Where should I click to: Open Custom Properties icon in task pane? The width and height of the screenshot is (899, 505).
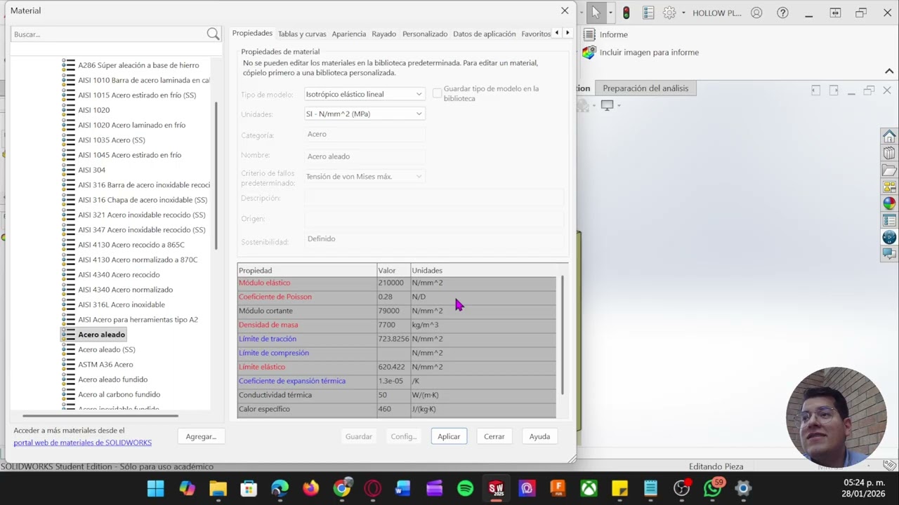[889, 221]
